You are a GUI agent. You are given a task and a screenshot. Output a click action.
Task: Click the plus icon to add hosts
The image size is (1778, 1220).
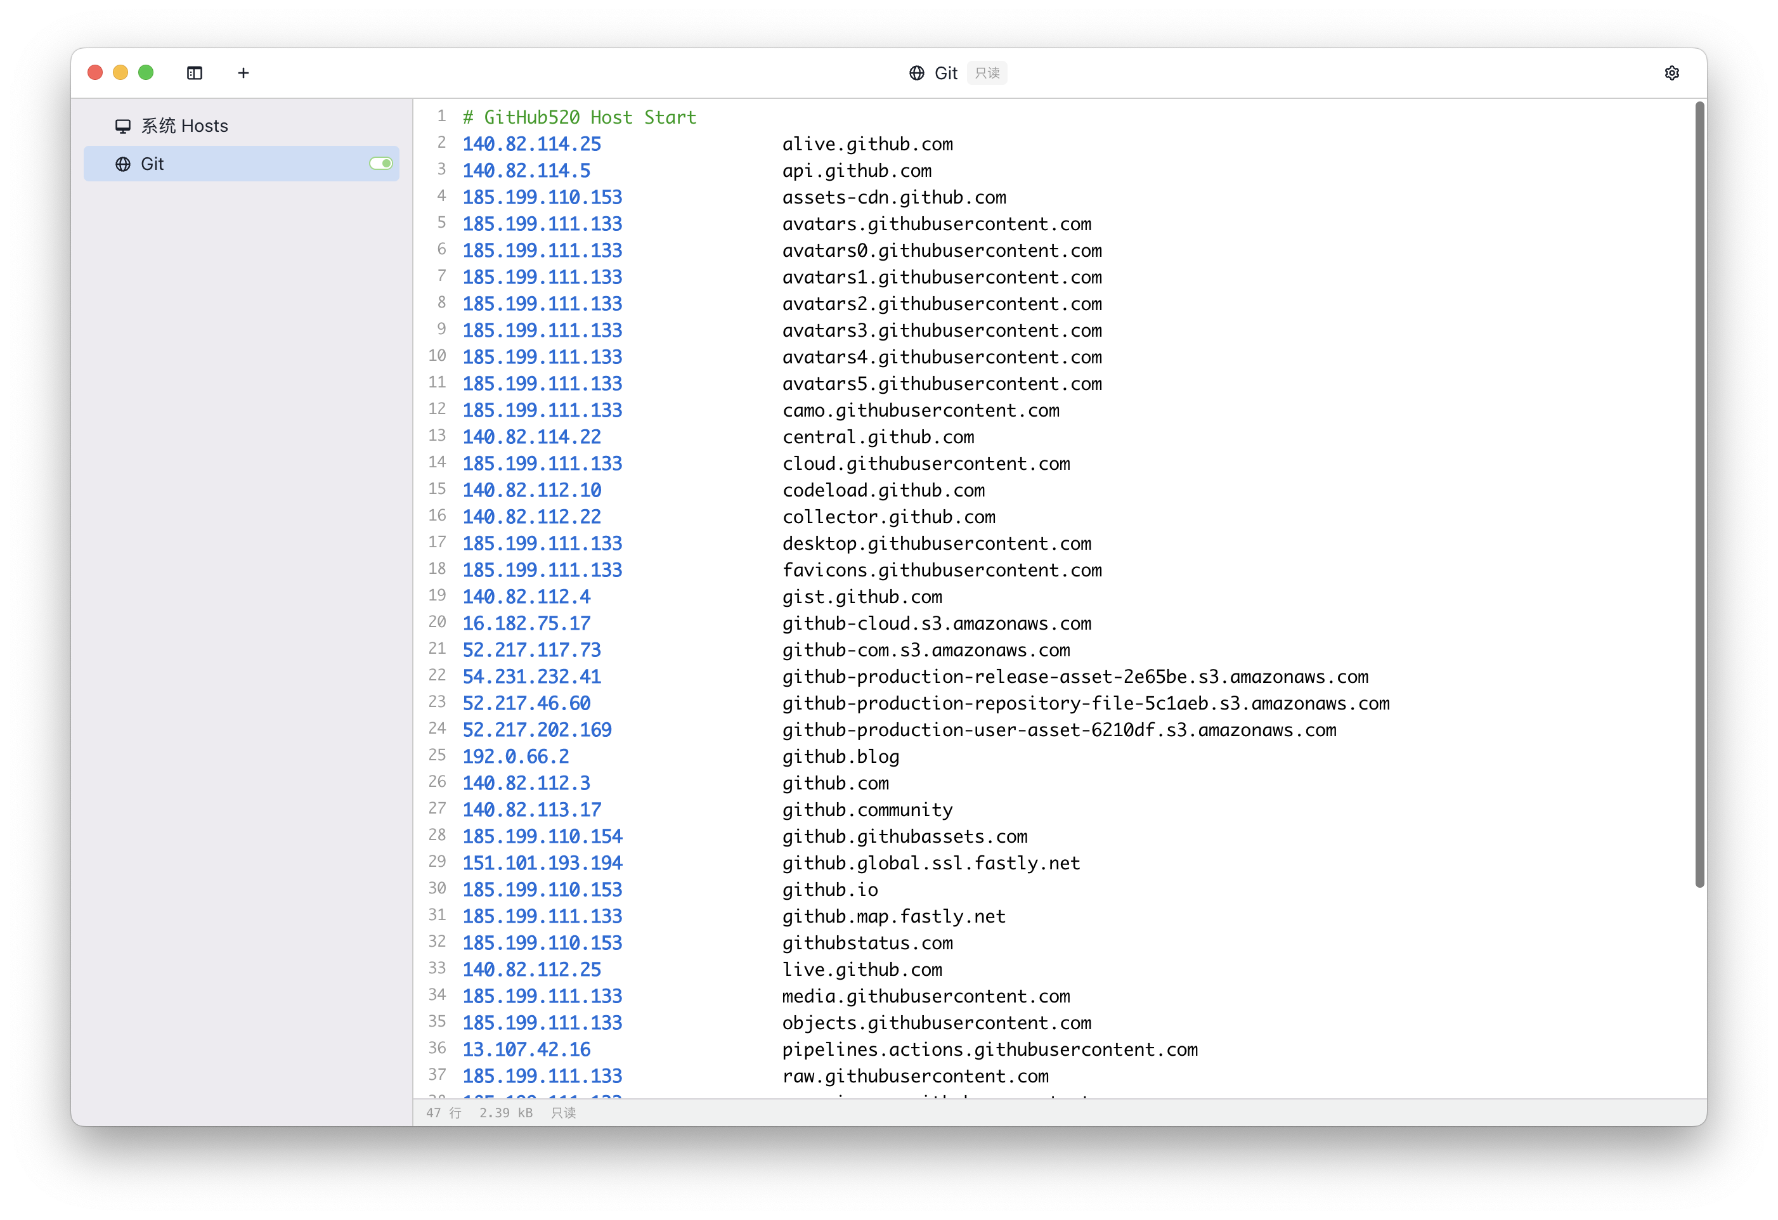pyautogui.click(x=243, y=73)
